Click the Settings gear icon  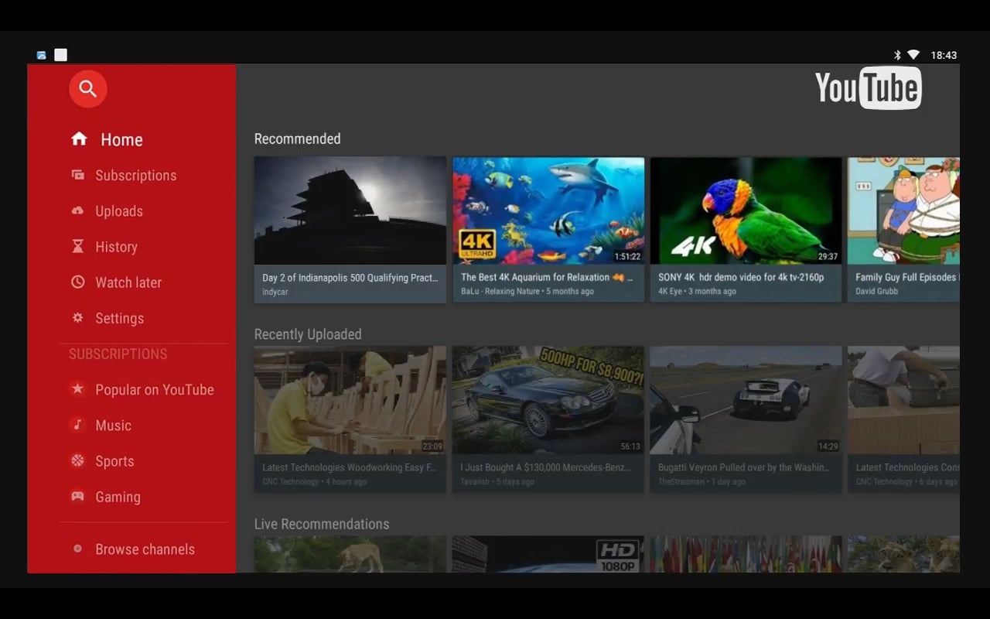(x=77, y=318)
